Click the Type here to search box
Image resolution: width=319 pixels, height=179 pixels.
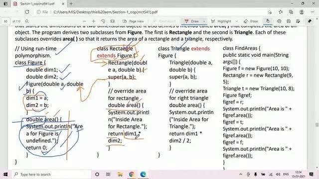click(51, 175)
